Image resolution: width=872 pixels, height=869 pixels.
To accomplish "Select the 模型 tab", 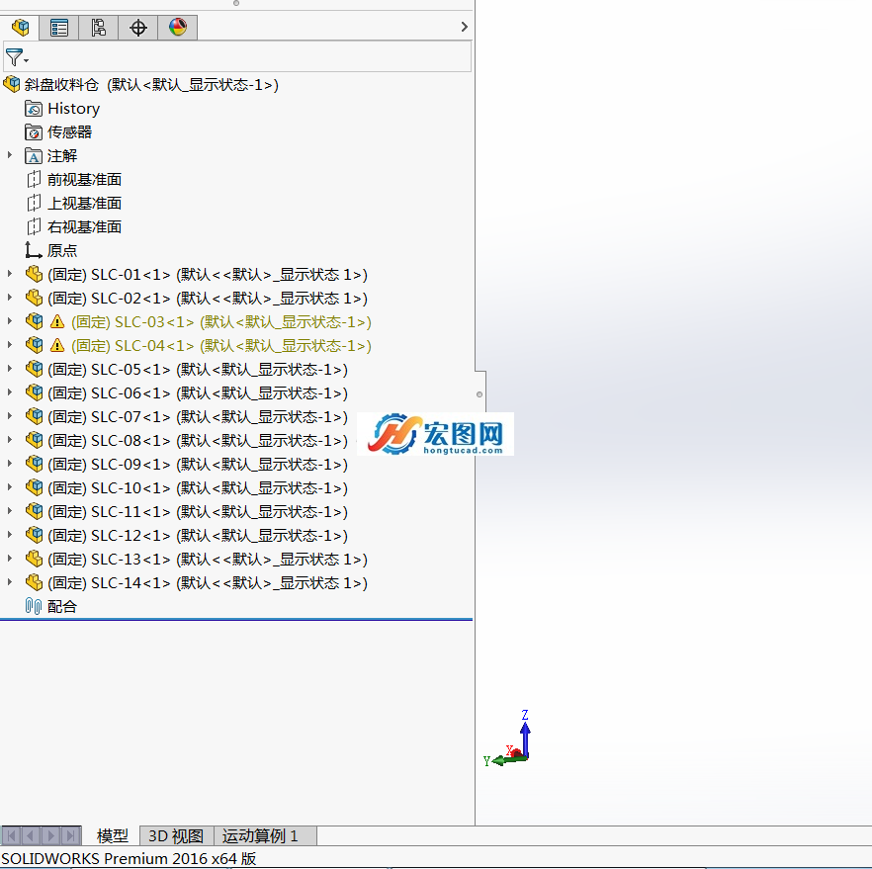I will [113, 836].
